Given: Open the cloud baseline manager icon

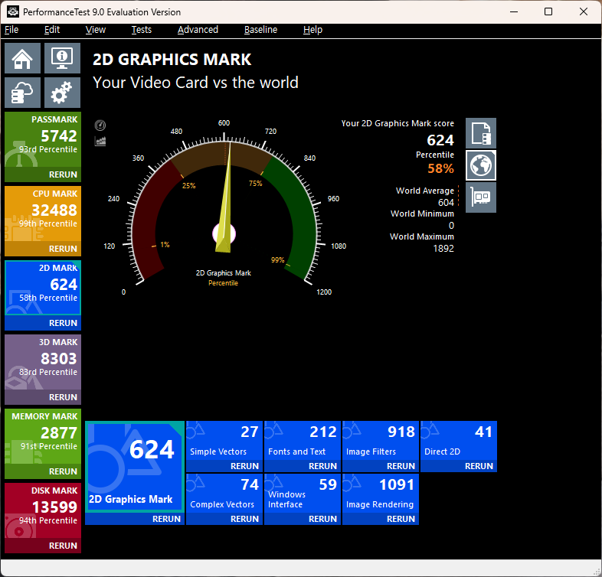Looking at the screenshot, I should pyautogui.click(x=22, y=93).
